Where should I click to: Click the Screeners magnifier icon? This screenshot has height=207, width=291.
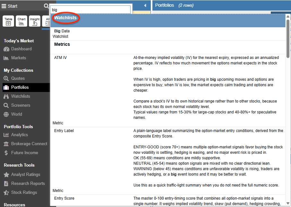(x=6, y=105)
